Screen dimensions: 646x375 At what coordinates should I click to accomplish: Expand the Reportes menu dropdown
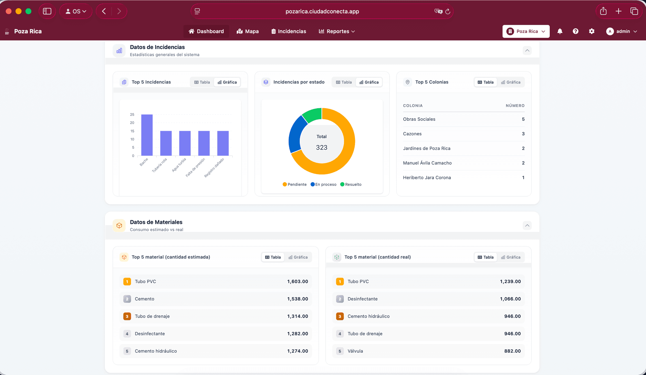tap(337, 31)
